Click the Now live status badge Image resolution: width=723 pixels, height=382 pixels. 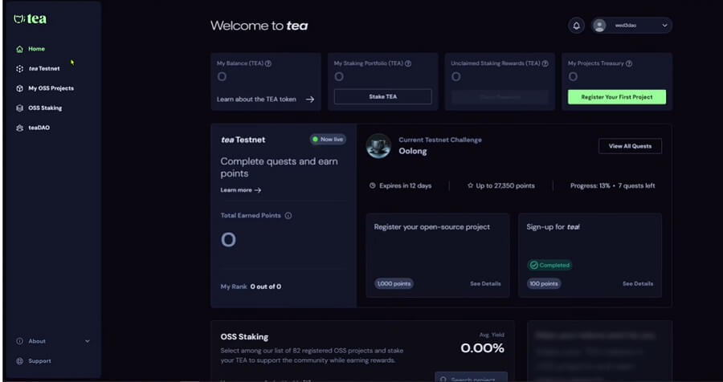[328, 139]
